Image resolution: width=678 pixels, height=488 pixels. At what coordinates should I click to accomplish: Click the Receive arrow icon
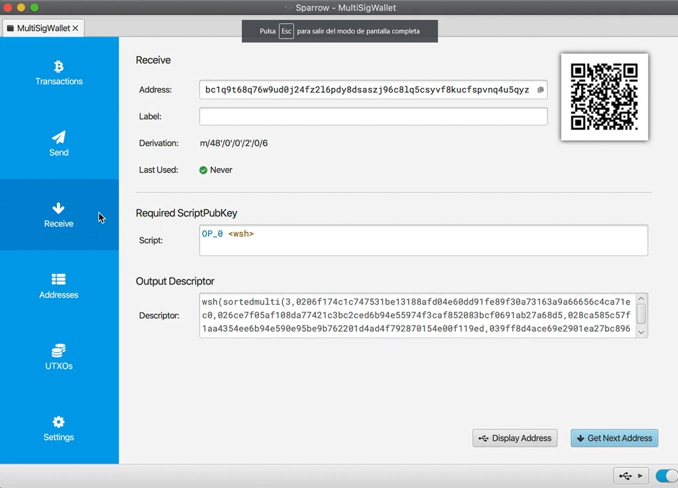(58, 208)
